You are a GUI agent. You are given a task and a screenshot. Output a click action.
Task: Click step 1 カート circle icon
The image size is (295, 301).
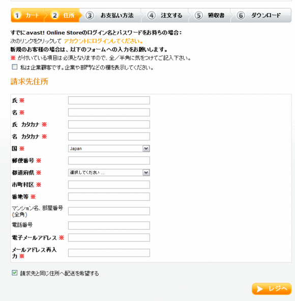(x=17, y=15)
